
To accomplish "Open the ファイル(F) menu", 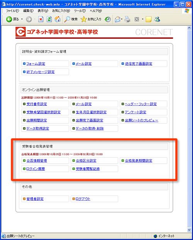I will click(12, 11).
